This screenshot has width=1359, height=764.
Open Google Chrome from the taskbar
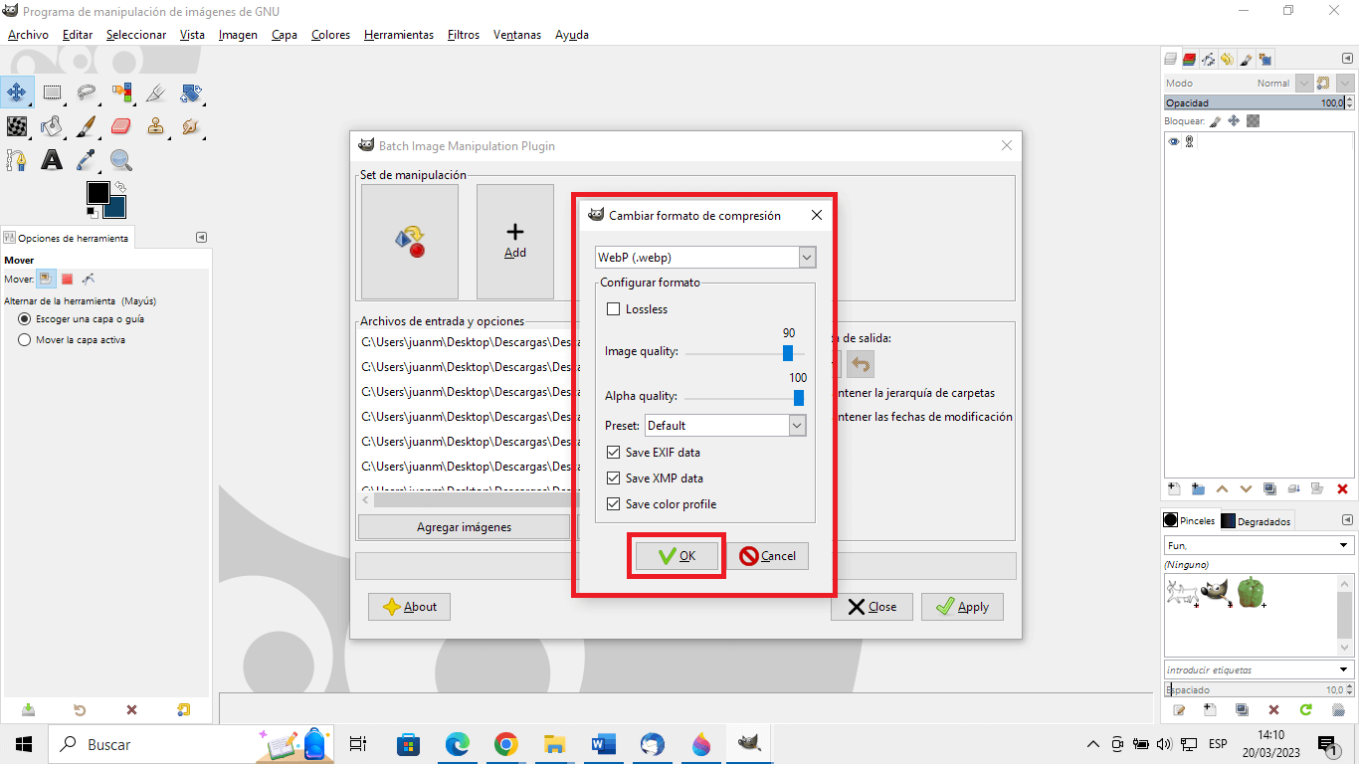coord(505,744)
